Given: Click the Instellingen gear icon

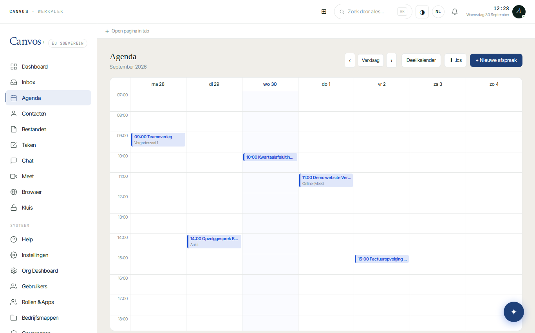Looking at the screenshot, I should (14, 255).
